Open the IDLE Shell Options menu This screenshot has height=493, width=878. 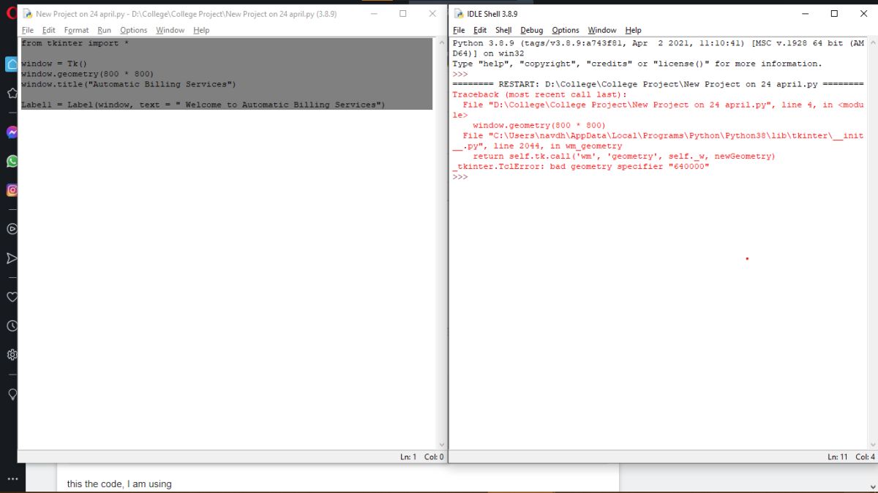(x=566, y=30)
